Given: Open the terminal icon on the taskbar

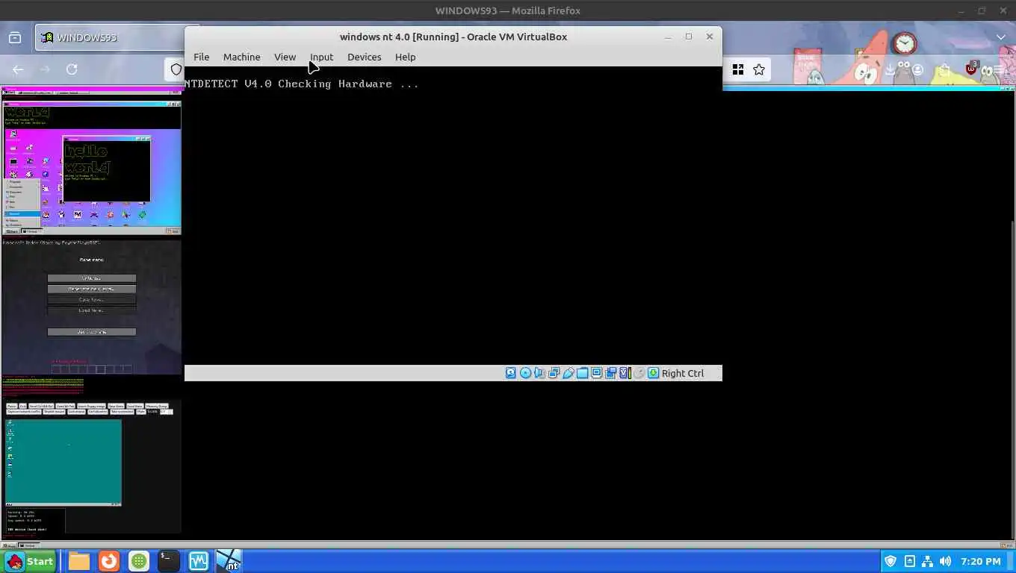Looking at the screenshot, I should 169,561.
